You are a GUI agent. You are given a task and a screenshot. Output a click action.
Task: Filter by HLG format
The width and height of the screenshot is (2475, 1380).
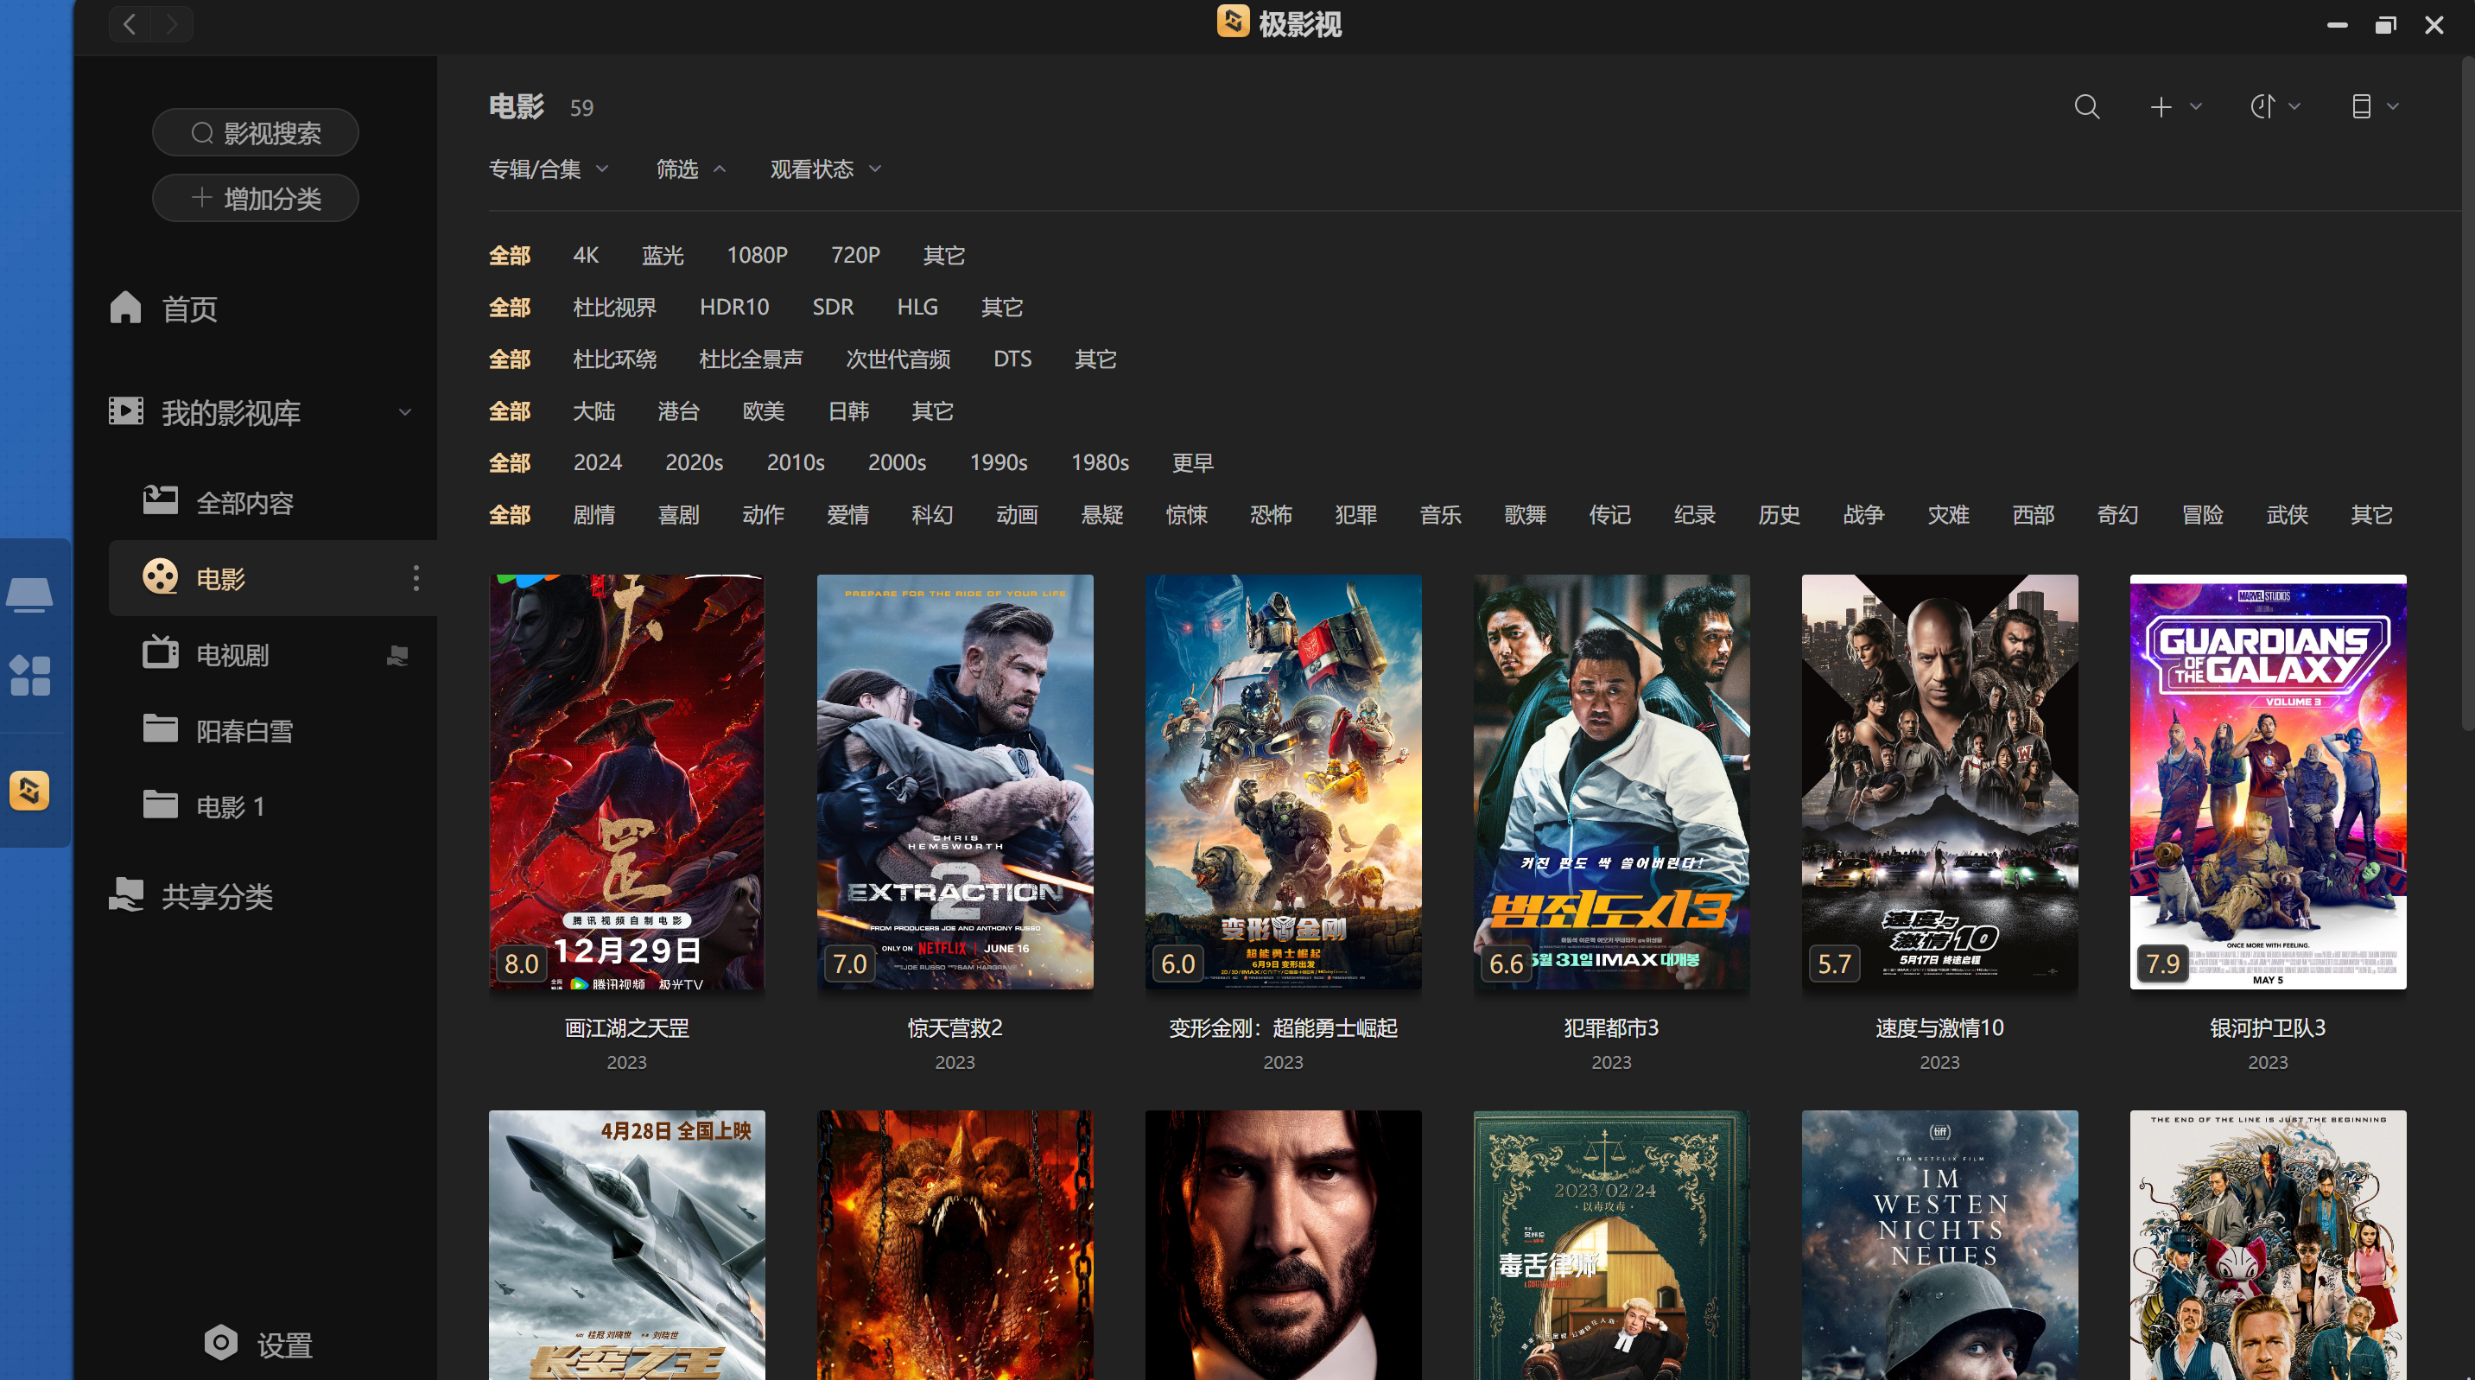pos(917,307)
